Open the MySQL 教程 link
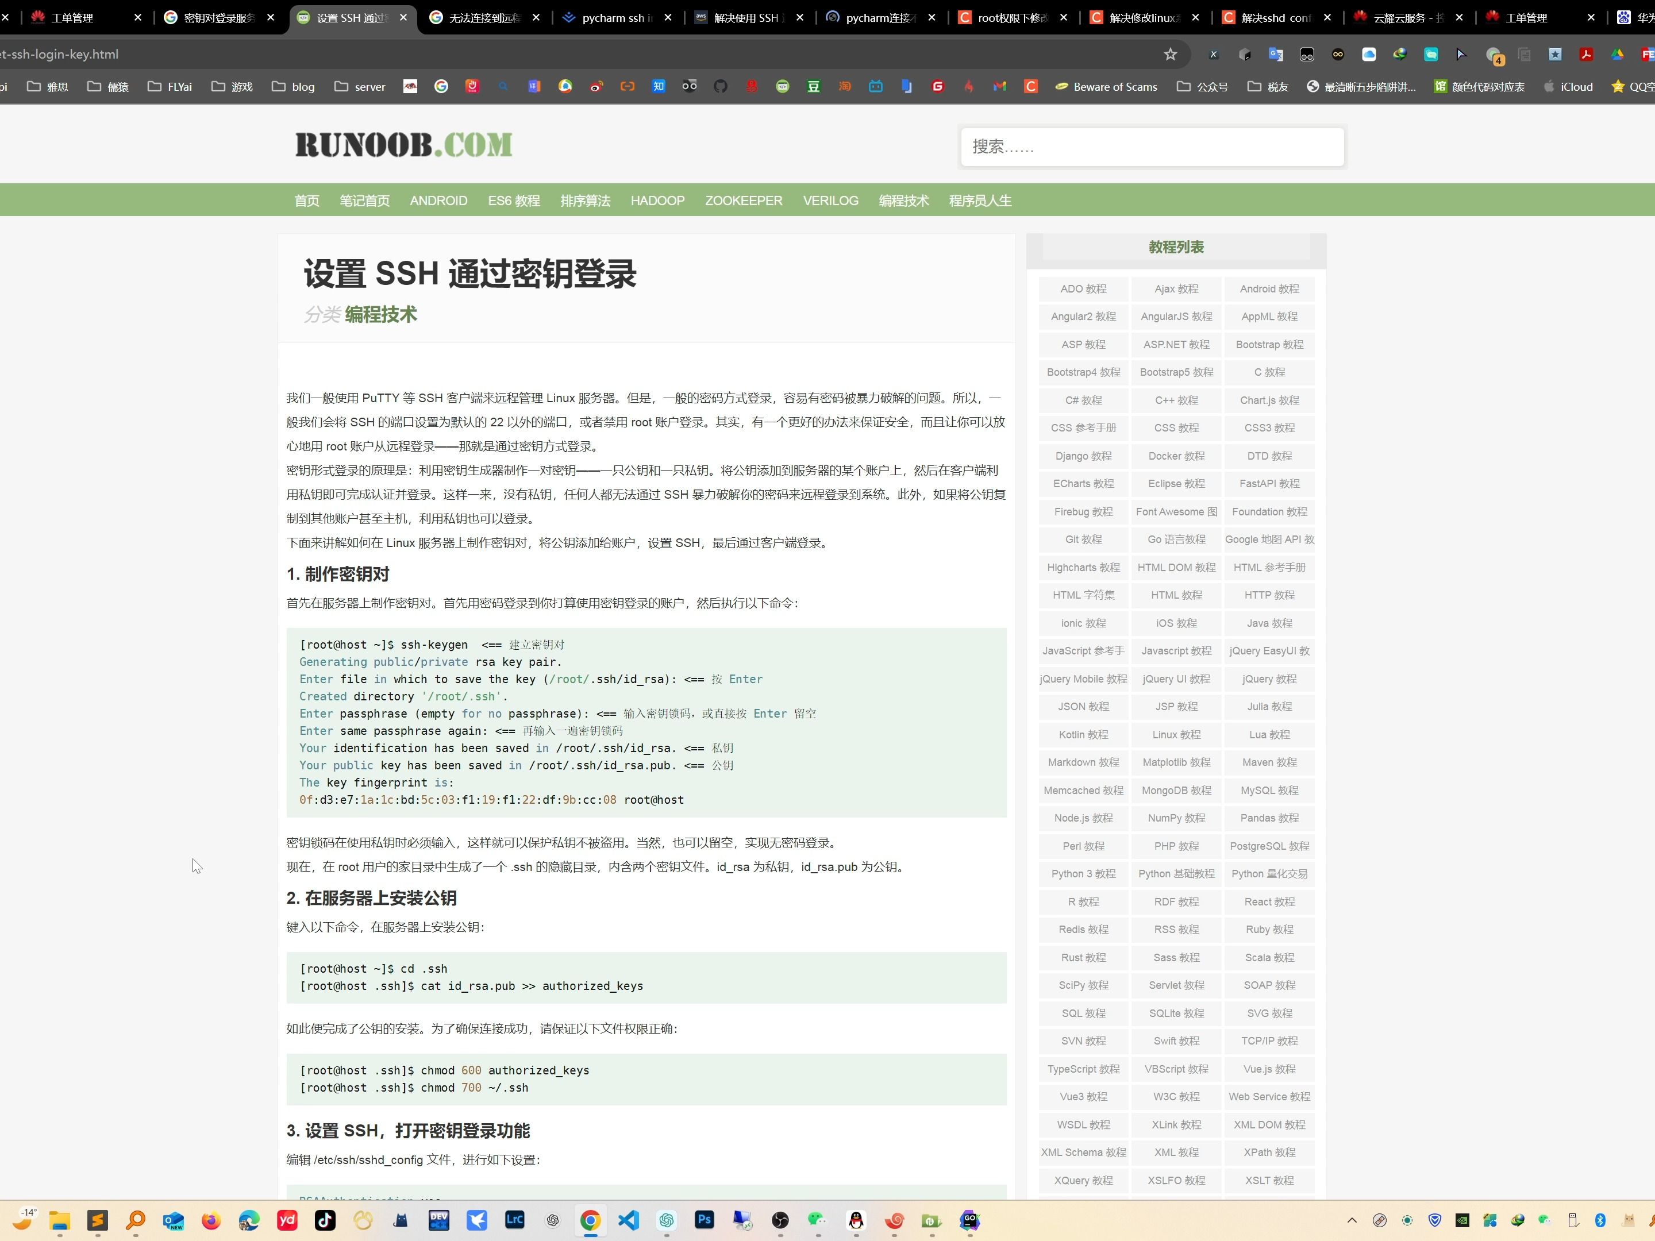1655x1241 pixels. click(x=1269, y=790)
